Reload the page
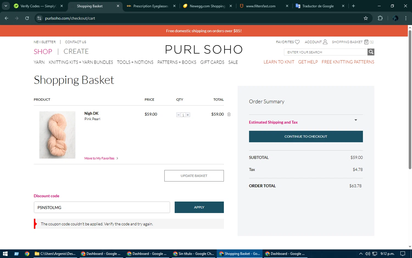The height and width of the screenshot is (258, 412). [27, 18]
